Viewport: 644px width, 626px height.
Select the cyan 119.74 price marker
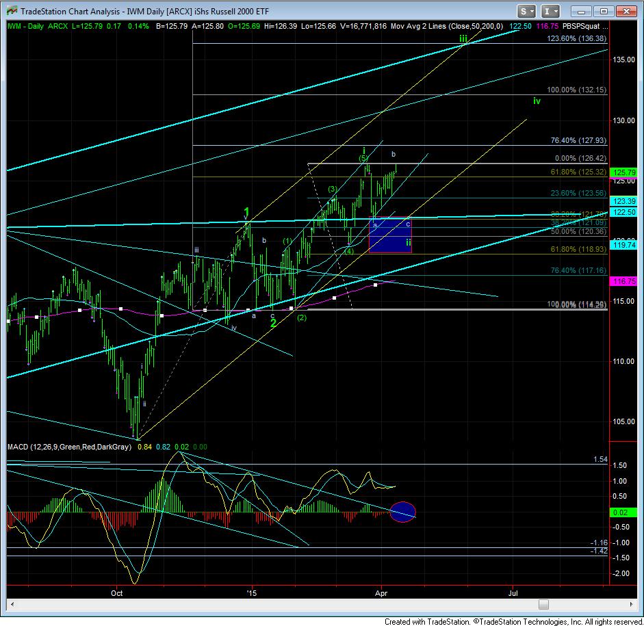pyautogui.click(x=624, y=245)
